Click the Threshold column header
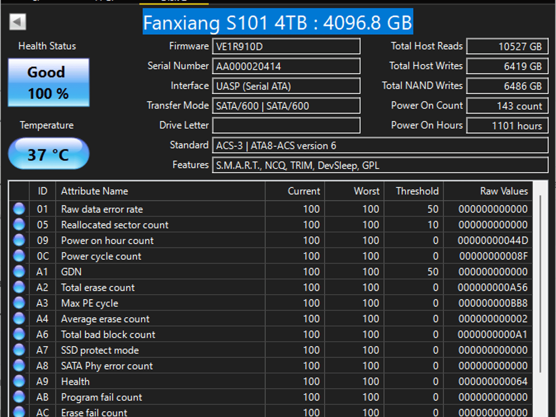Viewport: 556px width, 417px height. (414, 191)
